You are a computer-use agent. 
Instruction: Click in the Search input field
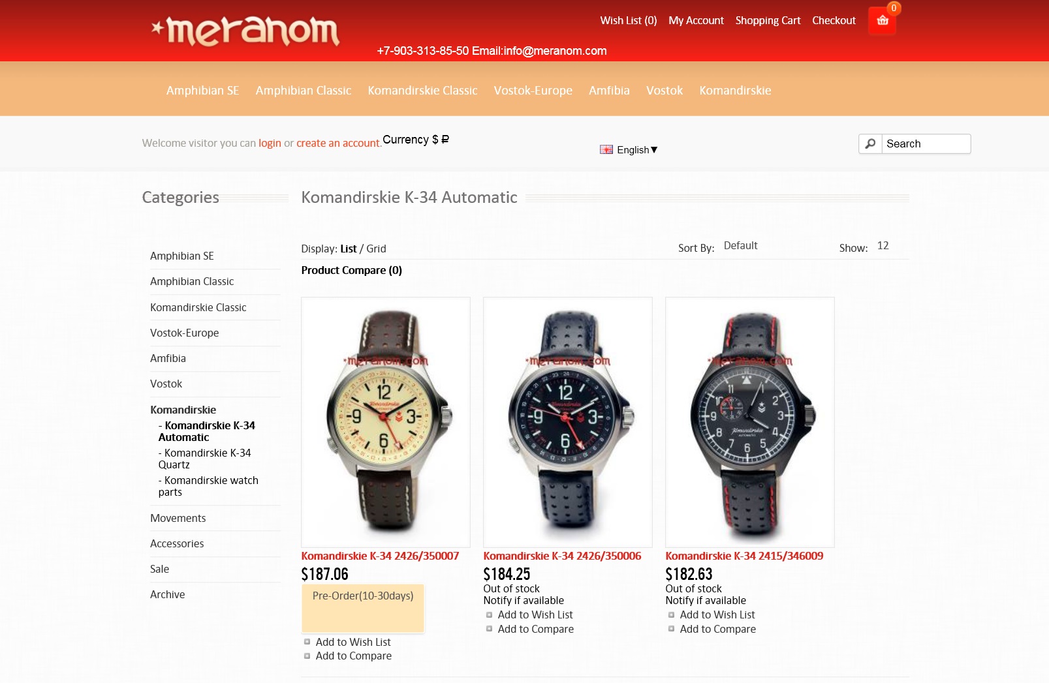pos(926,144)
